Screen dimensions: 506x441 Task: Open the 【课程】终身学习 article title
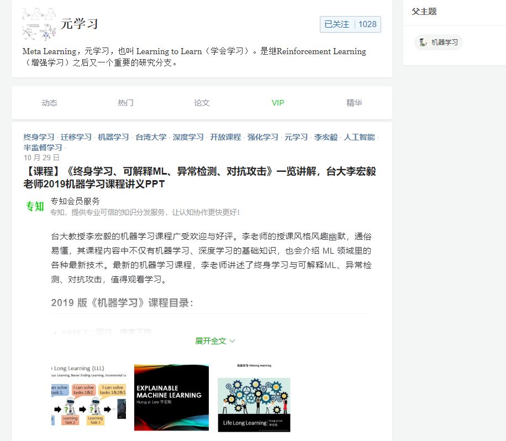200,177
